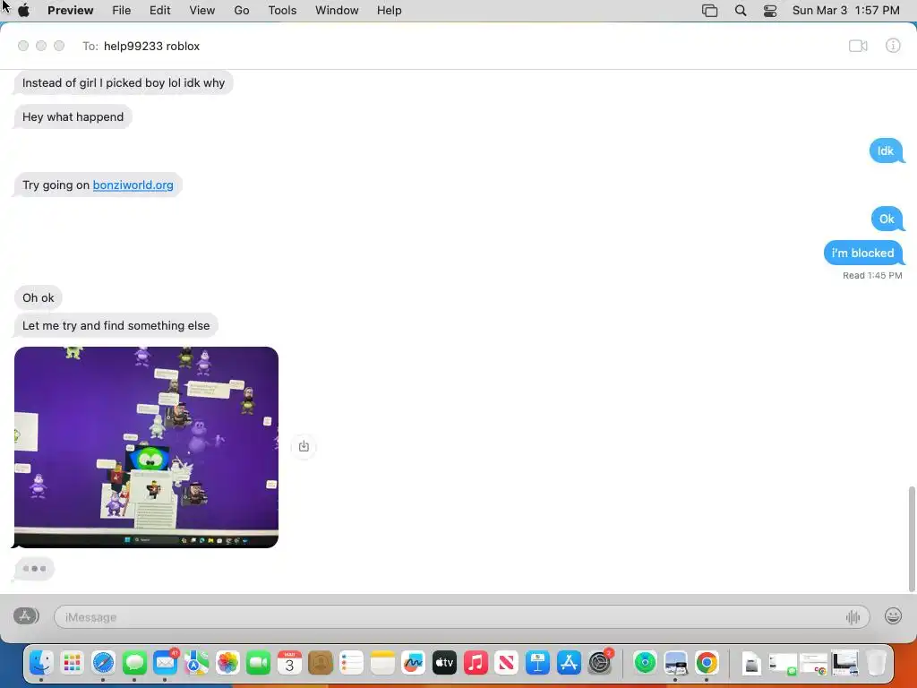917x688 pixels.
Task: Open the Edit menu
Action: (x=159, y=11)
